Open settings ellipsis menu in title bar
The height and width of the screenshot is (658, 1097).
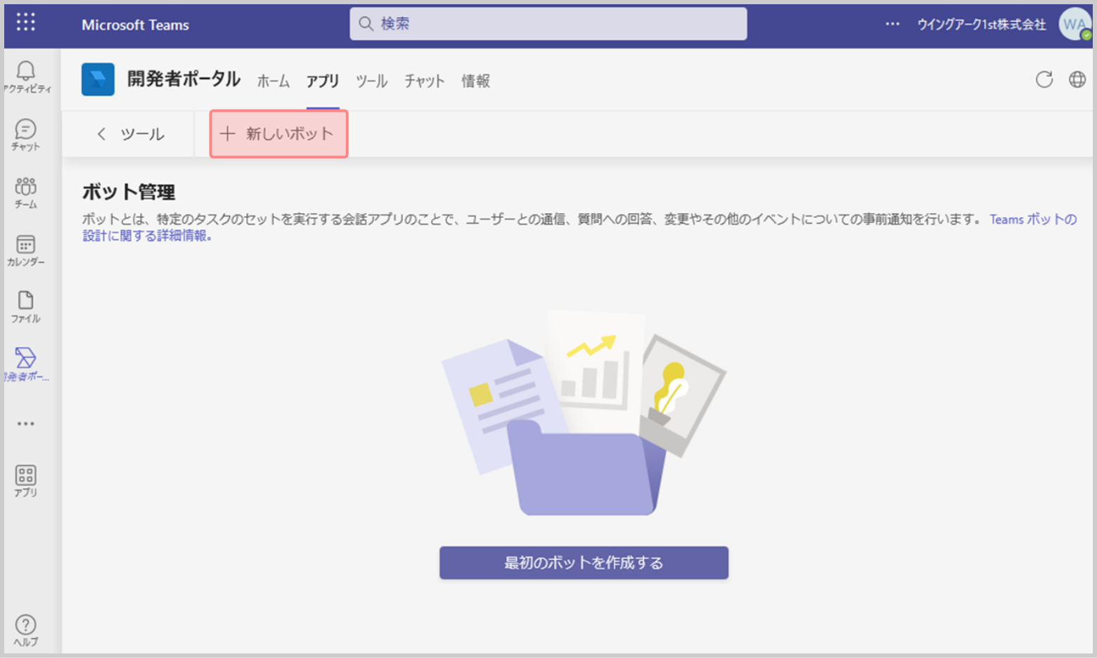pos(892,24)
